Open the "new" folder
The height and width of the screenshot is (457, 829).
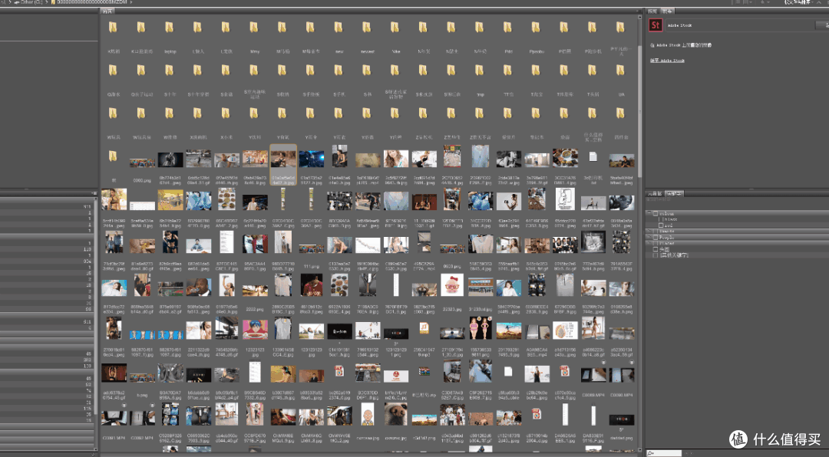pos(339,28)
